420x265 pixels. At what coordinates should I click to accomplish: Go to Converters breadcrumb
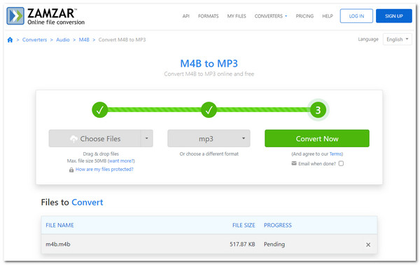click(34, 40)
